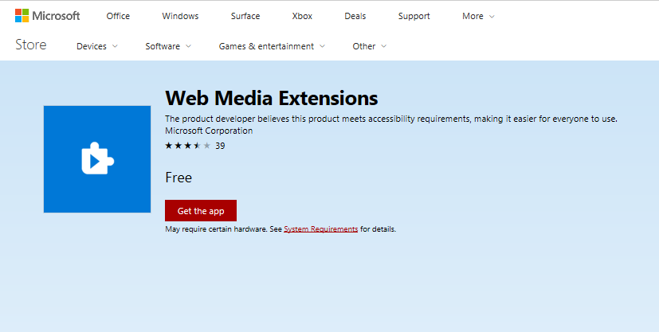Click the star rating row
The image size is (659, 332).
[x=188, y=146]
